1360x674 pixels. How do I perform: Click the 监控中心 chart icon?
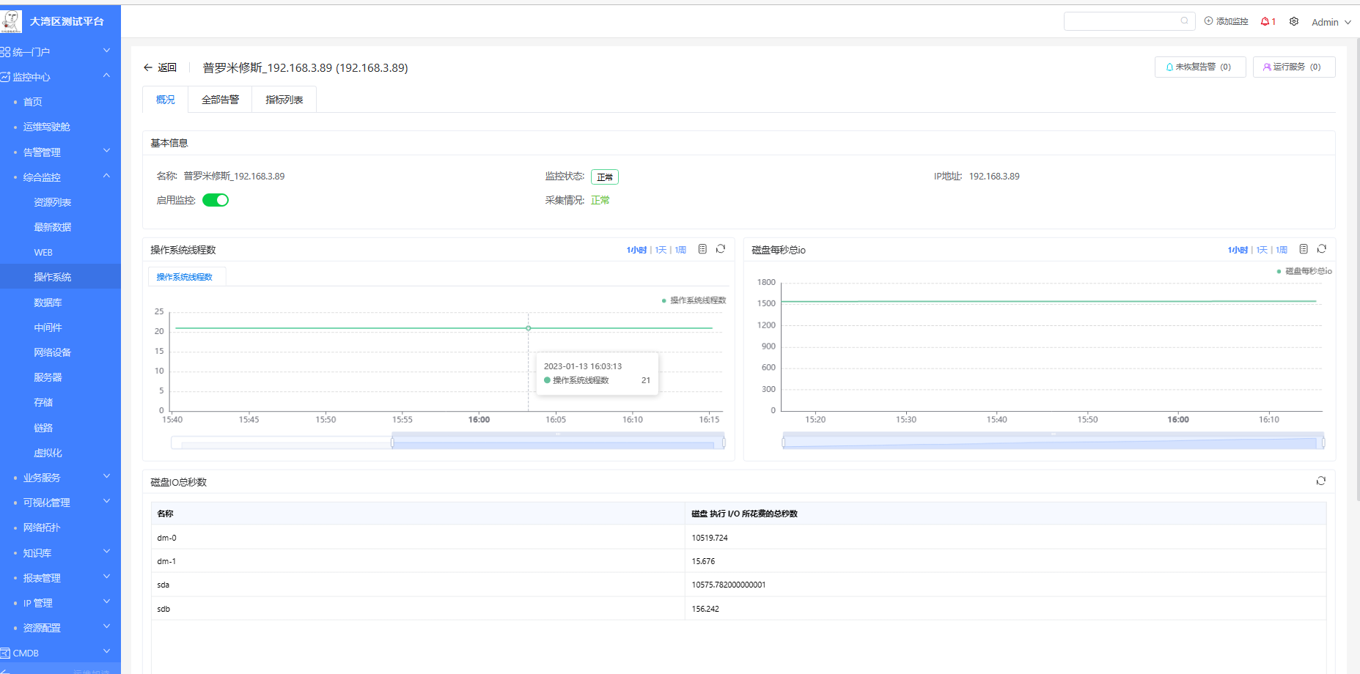[x=5, y=77]
